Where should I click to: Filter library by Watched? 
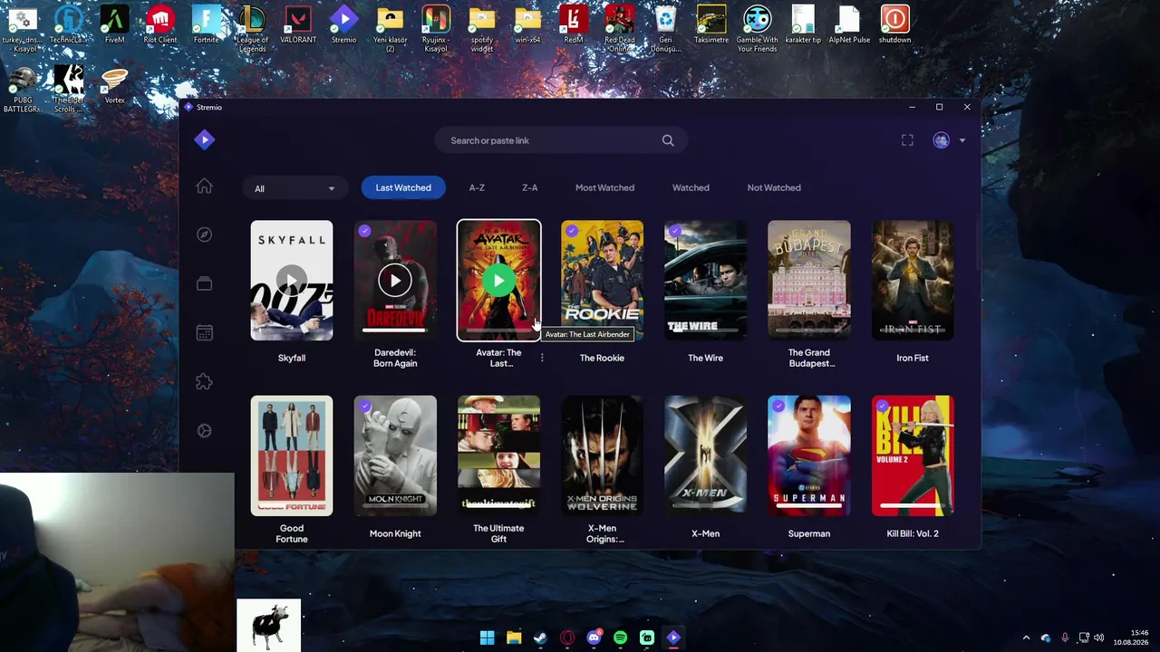(691, 187)
